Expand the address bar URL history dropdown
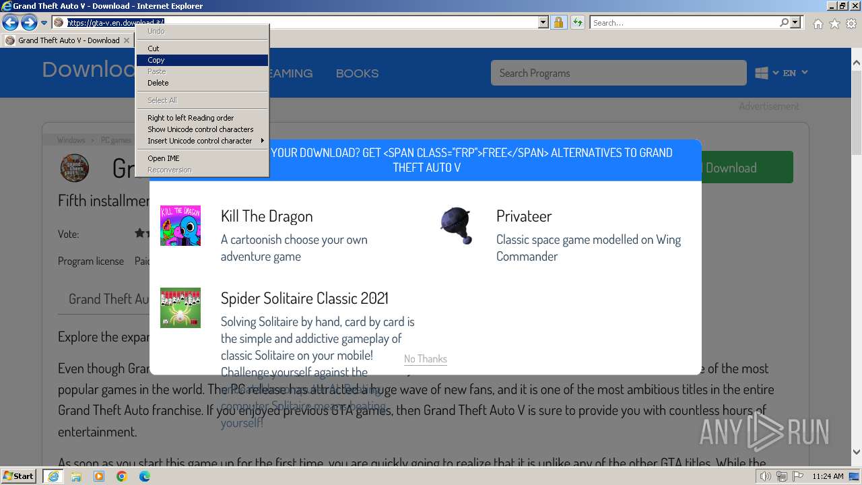862x485 pixels. pos(543,23)
